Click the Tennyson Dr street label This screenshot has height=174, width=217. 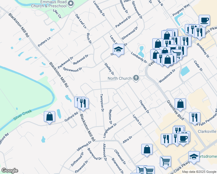(102, 102)
